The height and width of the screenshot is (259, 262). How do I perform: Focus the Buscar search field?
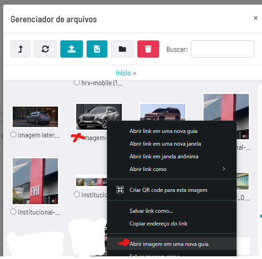[x=223, y=49]
